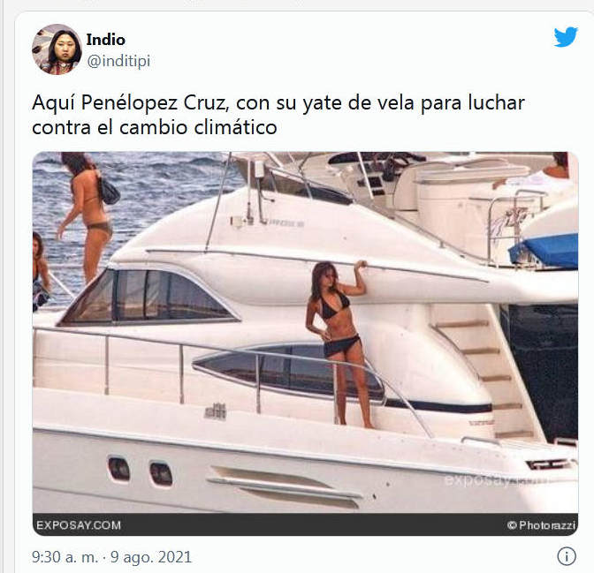Select the 9 ago. 2021 date
The width and height of the screenshot is (594, 573).
coord(151,557)
